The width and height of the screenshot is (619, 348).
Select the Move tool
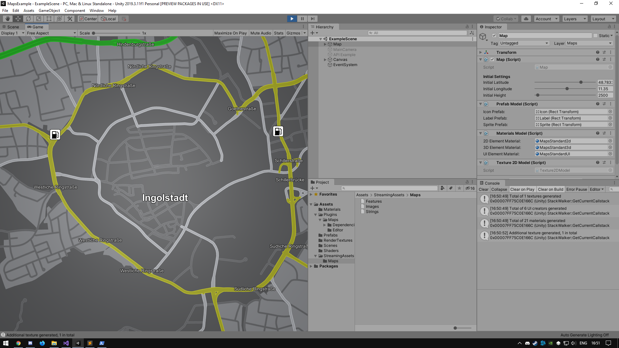tap(18, 19)
